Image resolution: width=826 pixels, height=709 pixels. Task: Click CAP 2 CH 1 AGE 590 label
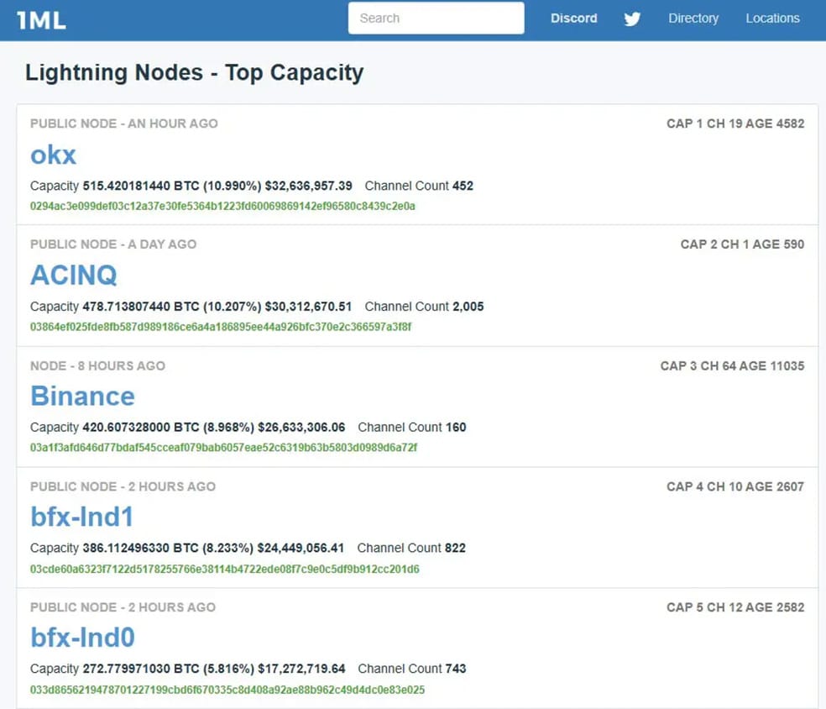(742, 244)
